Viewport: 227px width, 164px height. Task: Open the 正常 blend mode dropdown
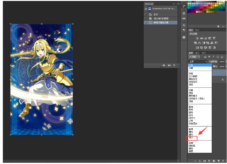tap(197, 62)
